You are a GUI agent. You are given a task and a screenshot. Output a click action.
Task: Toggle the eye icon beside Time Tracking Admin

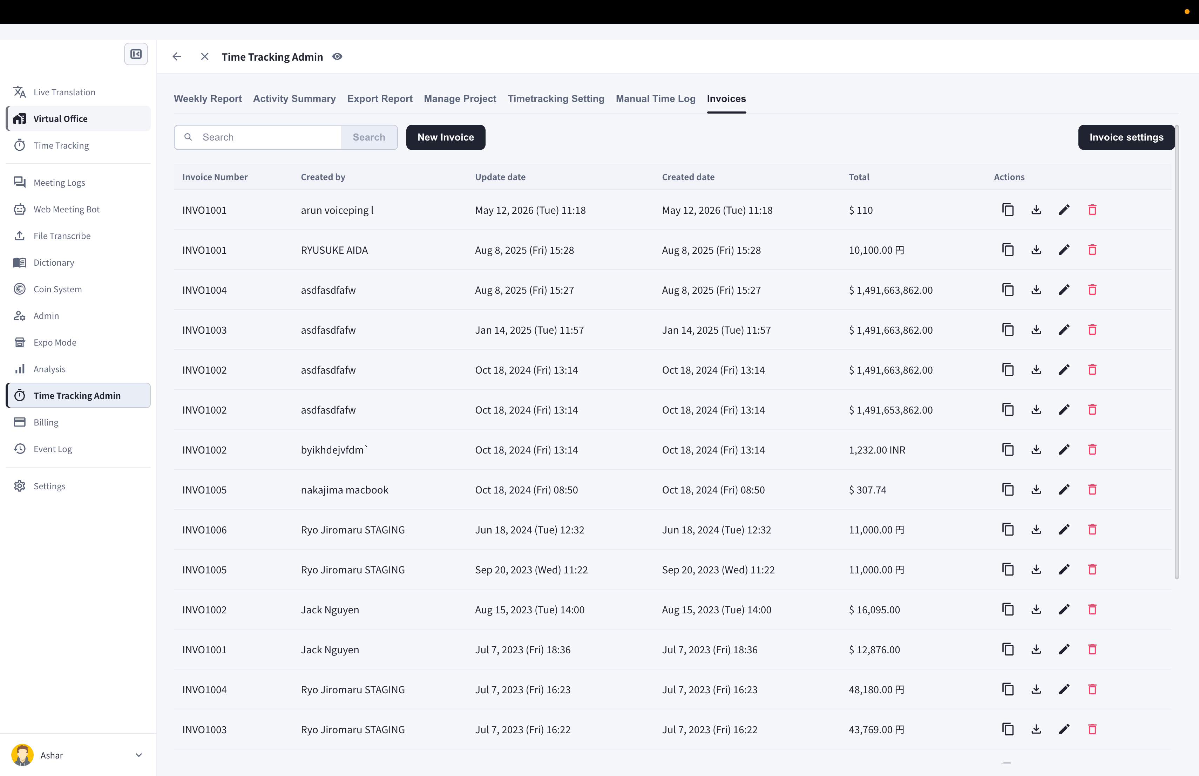[337, 56]
